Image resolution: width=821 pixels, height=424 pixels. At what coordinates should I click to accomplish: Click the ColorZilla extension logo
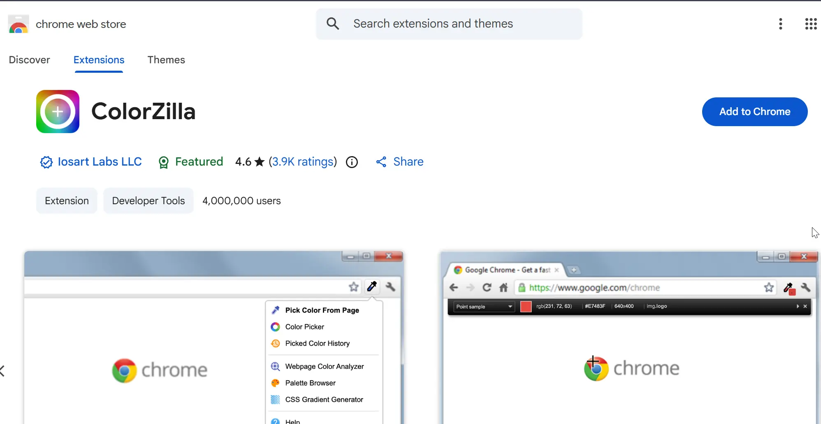coord(58,111)
